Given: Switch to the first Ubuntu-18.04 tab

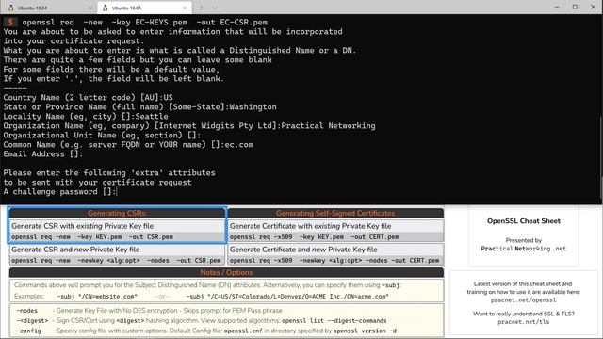Looking at the screenshot, I should click(48, 8).
